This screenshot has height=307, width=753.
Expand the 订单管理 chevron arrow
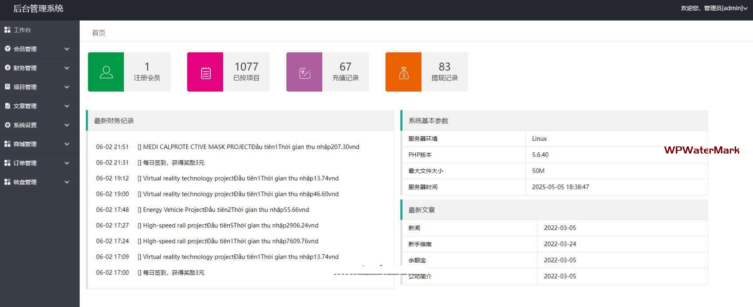[x=67, y=163]
